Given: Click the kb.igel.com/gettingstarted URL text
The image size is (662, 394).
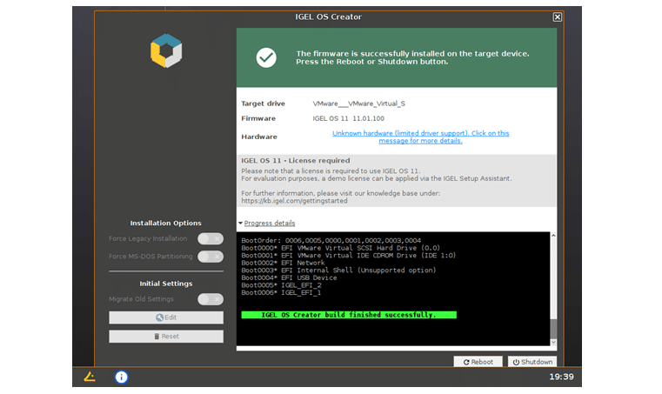Looking at the screenshot, I should [x=294, y=201].
